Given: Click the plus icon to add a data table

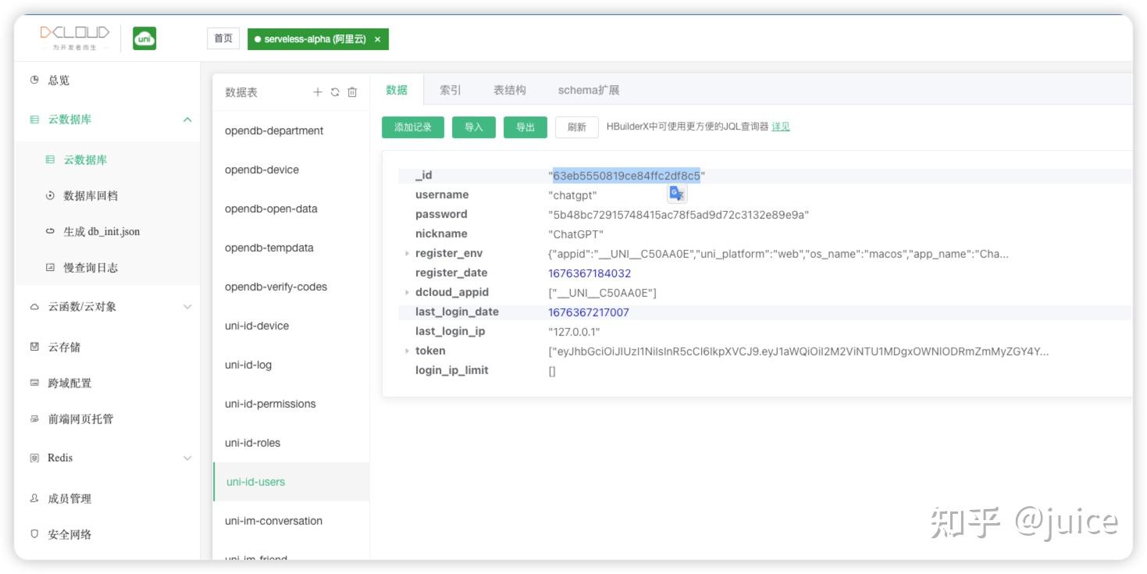Looking at the screenshot, I should [318, 92].
